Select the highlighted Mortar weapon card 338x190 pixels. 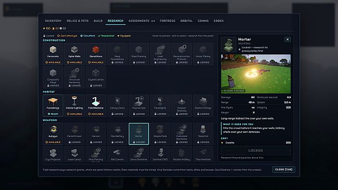tap(139, 134)
